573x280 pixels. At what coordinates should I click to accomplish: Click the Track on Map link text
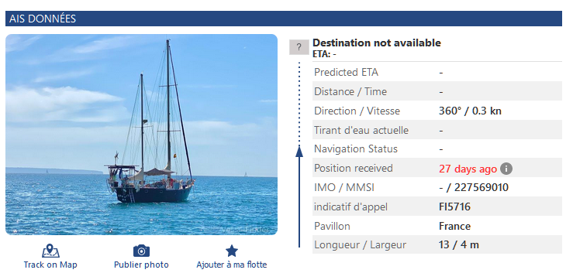(x=50, y=265)
